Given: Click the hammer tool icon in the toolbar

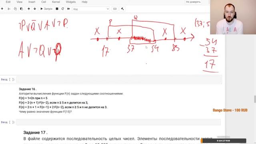Looking at the screenshot, I should coord(122,9).
